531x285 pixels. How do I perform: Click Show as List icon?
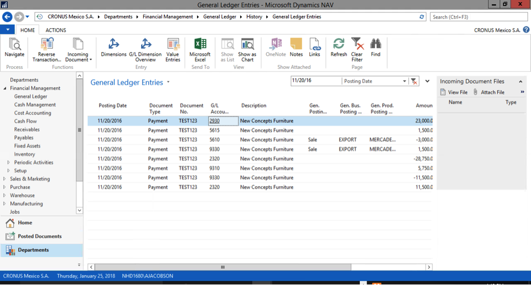[x=227, y=50]
